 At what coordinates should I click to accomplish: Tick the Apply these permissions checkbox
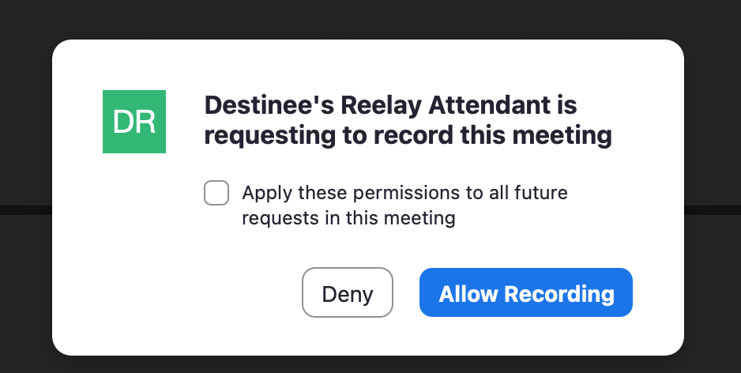[x=216, y=193]
